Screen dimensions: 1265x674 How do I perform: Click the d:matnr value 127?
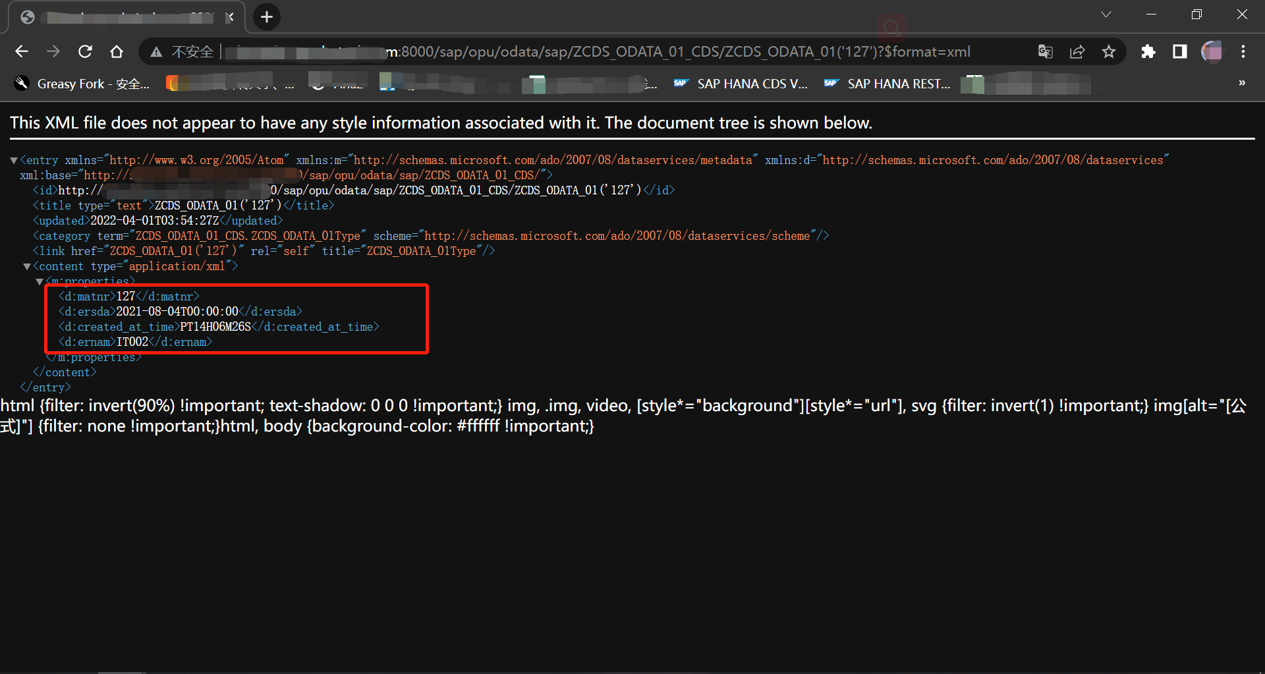(125, 296)
